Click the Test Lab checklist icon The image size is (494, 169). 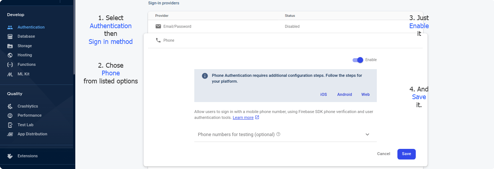pyautogui.click(x=10, y=125)
